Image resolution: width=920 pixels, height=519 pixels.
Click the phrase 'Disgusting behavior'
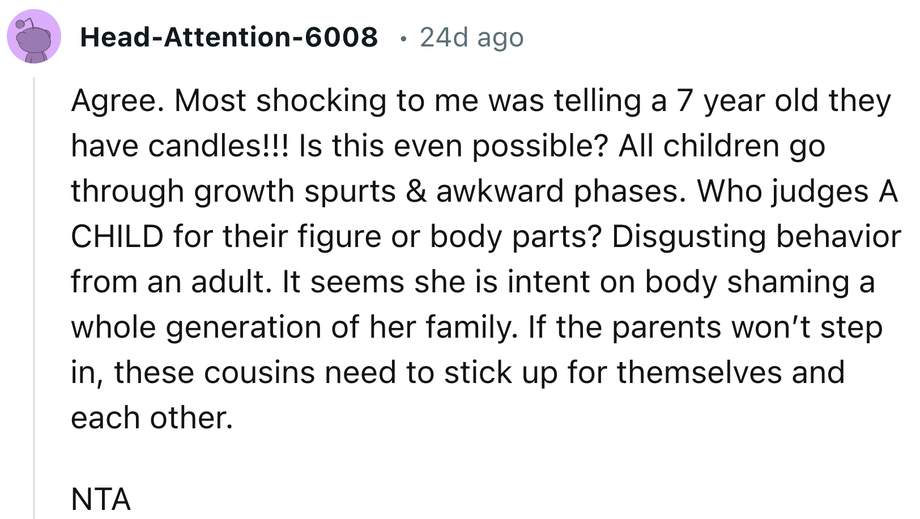tap(756, 237)
